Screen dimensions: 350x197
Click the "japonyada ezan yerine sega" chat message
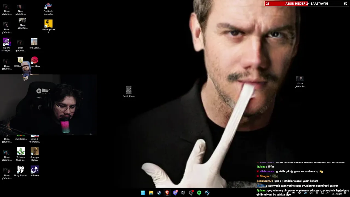point(297,186)
